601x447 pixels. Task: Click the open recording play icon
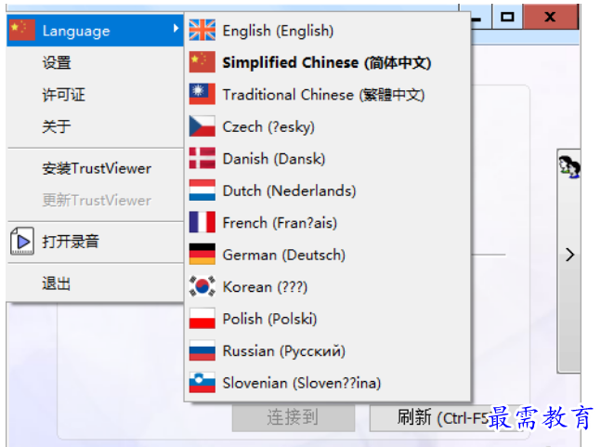20,242
